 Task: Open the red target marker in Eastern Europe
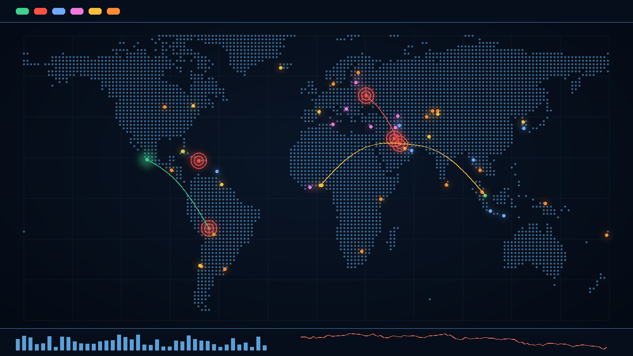(366, 95)
